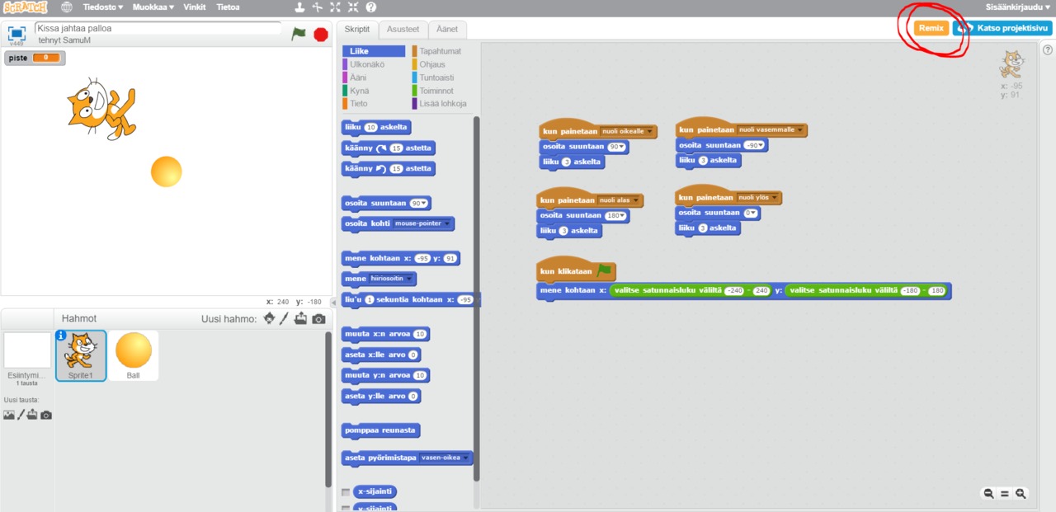Open Sprite1 info via blue i badge

[x=61, y=336]
